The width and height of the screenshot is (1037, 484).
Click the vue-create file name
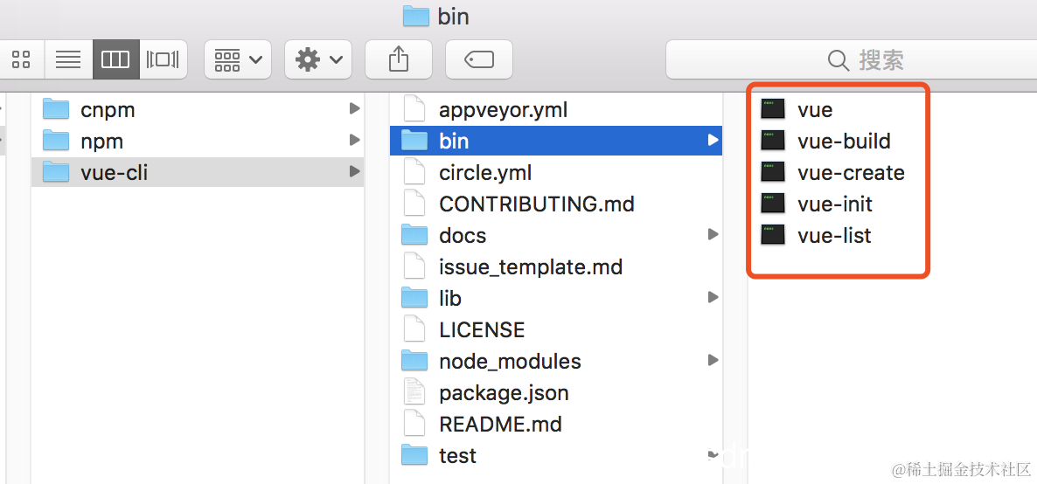click(x=851, y=173)
